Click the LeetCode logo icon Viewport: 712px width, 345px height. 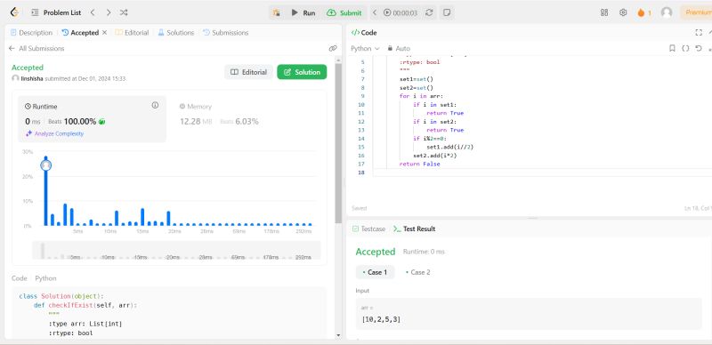[14, 12]
